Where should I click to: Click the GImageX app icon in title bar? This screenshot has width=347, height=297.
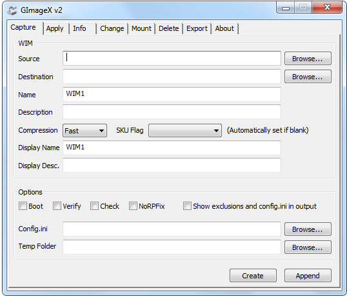12,10
